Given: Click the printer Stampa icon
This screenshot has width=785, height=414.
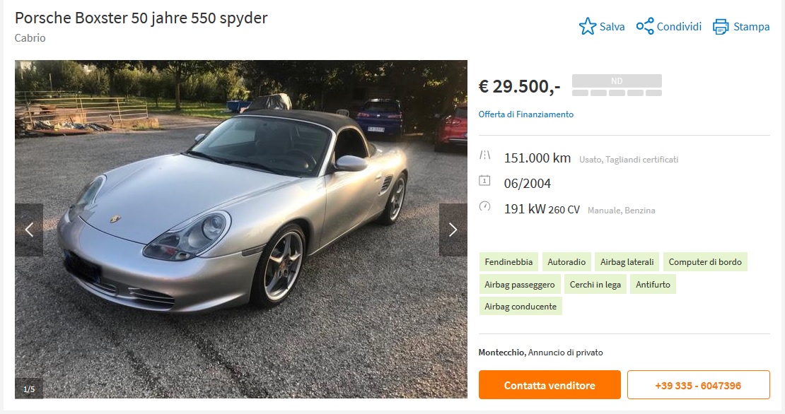Looking at the screenshot, I should click(x=721, y=27).
